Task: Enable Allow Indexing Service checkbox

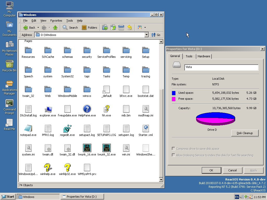Action: tap(173, 155)
